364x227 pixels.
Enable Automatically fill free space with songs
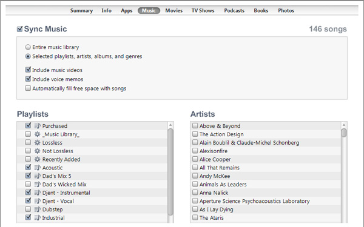[x=28, y=88]
